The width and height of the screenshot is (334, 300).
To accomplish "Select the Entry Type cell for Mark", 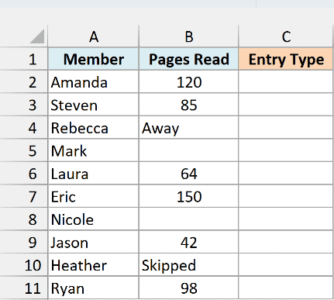I will [x=286, y=150].
